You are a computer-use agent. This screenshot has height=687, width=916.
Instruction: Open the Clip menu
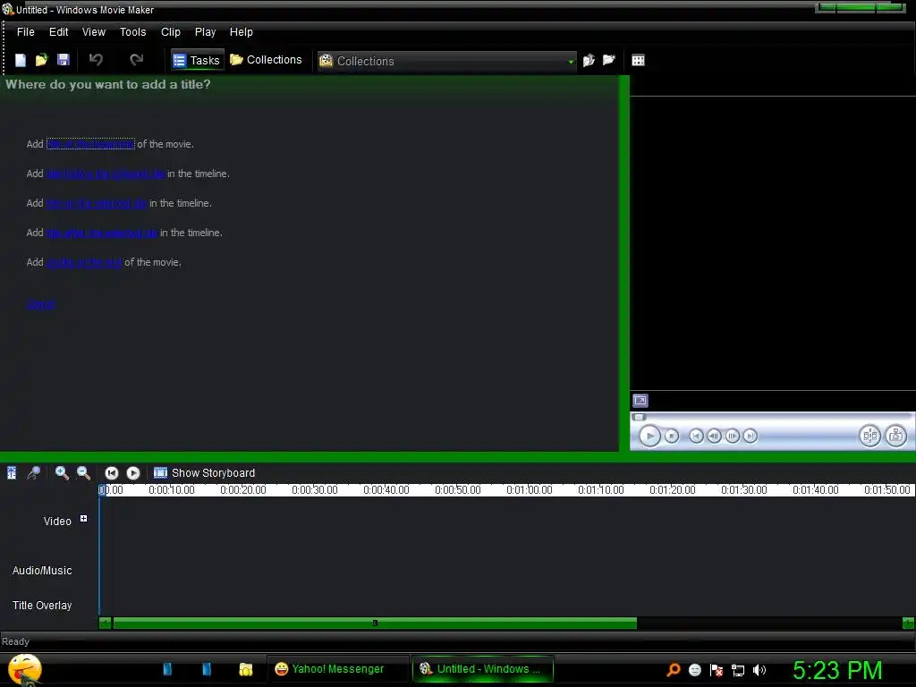(x=171, y=32)
